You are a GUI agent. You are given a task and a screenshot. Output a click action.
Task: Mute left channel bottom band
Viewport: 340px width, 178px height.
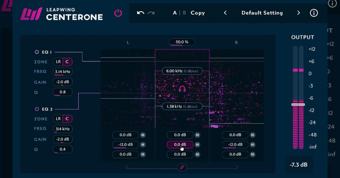(143, 155)
